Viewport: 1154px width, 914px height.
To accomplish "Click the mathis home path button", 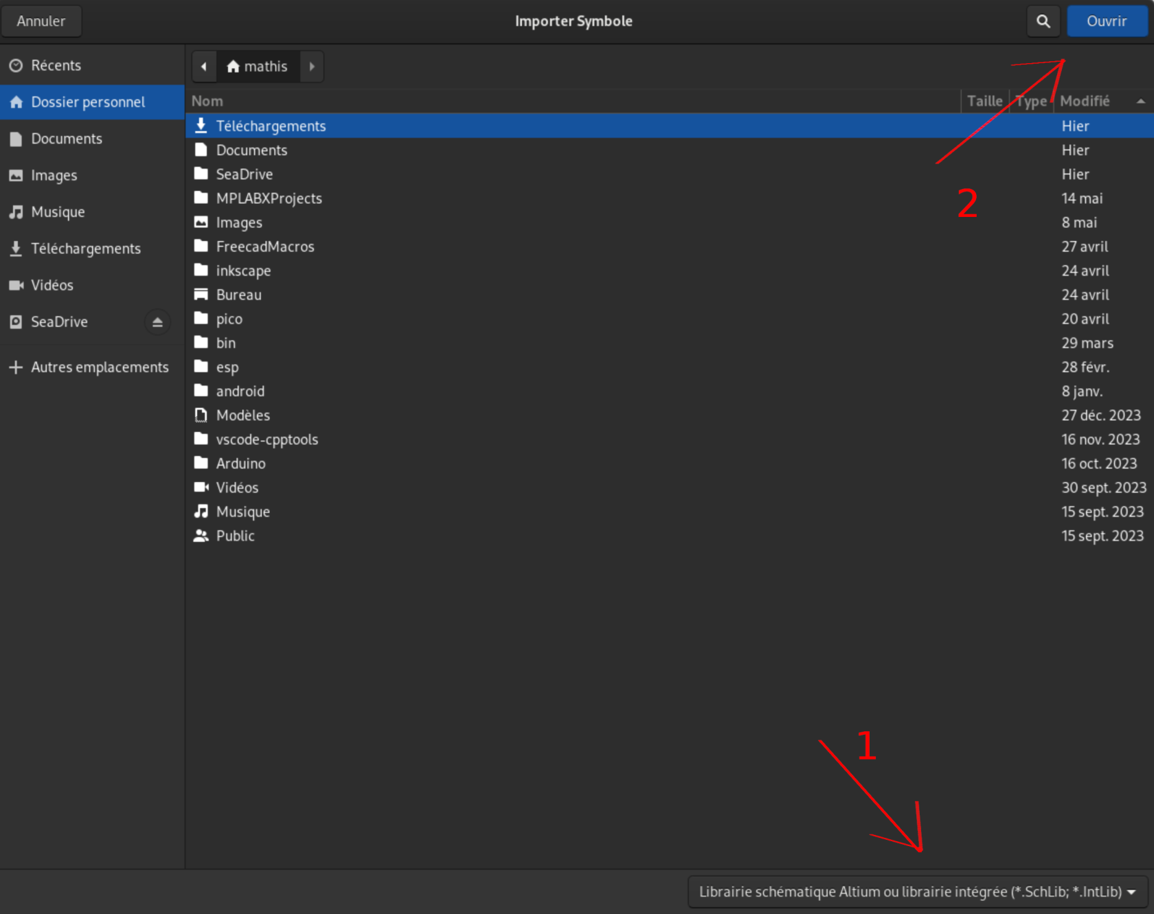I will [x=258, y=67].
